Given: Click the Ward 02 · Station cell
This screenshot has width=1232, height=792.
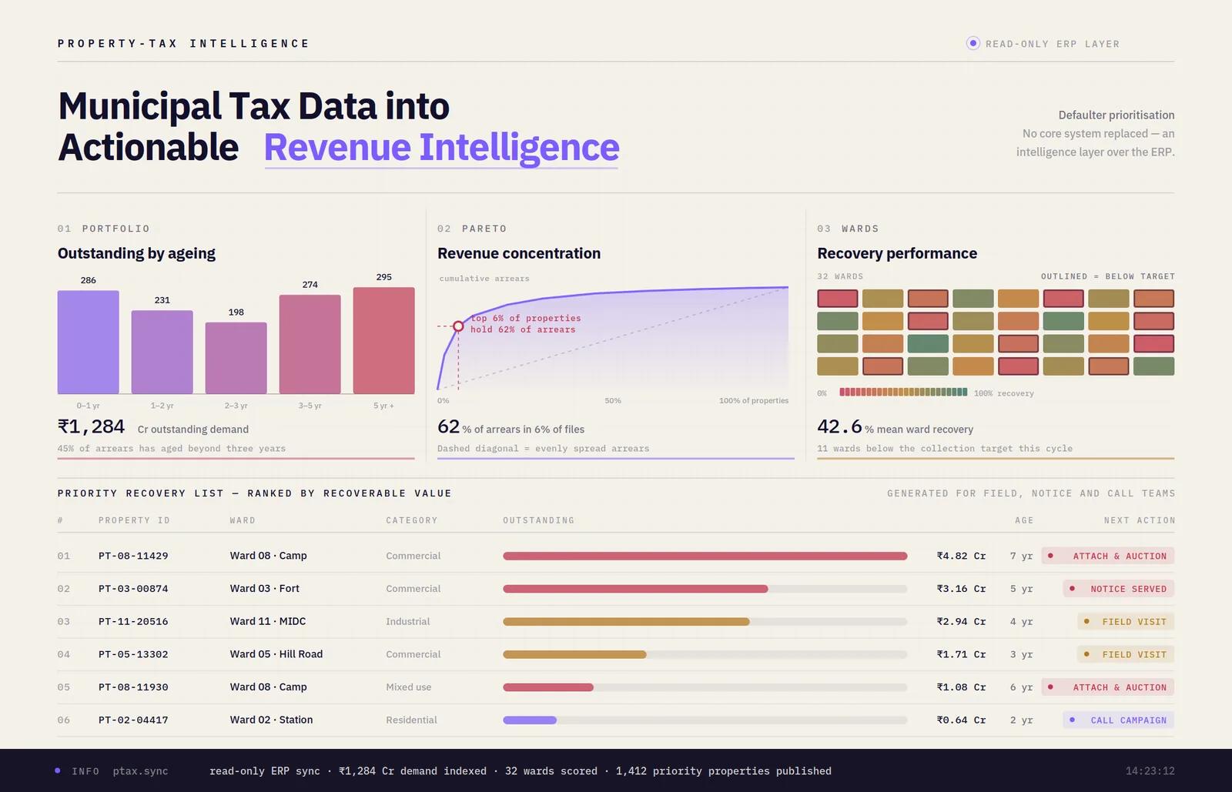Looking at the screenshot, I should point(271,720).
